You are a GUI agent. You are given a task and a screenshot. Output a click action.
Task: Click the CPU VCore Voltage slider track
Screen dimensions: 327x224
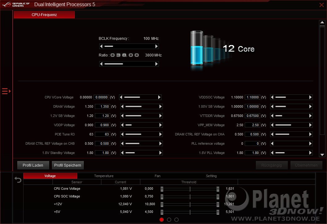pyautogui.click(x=140, y=97)
